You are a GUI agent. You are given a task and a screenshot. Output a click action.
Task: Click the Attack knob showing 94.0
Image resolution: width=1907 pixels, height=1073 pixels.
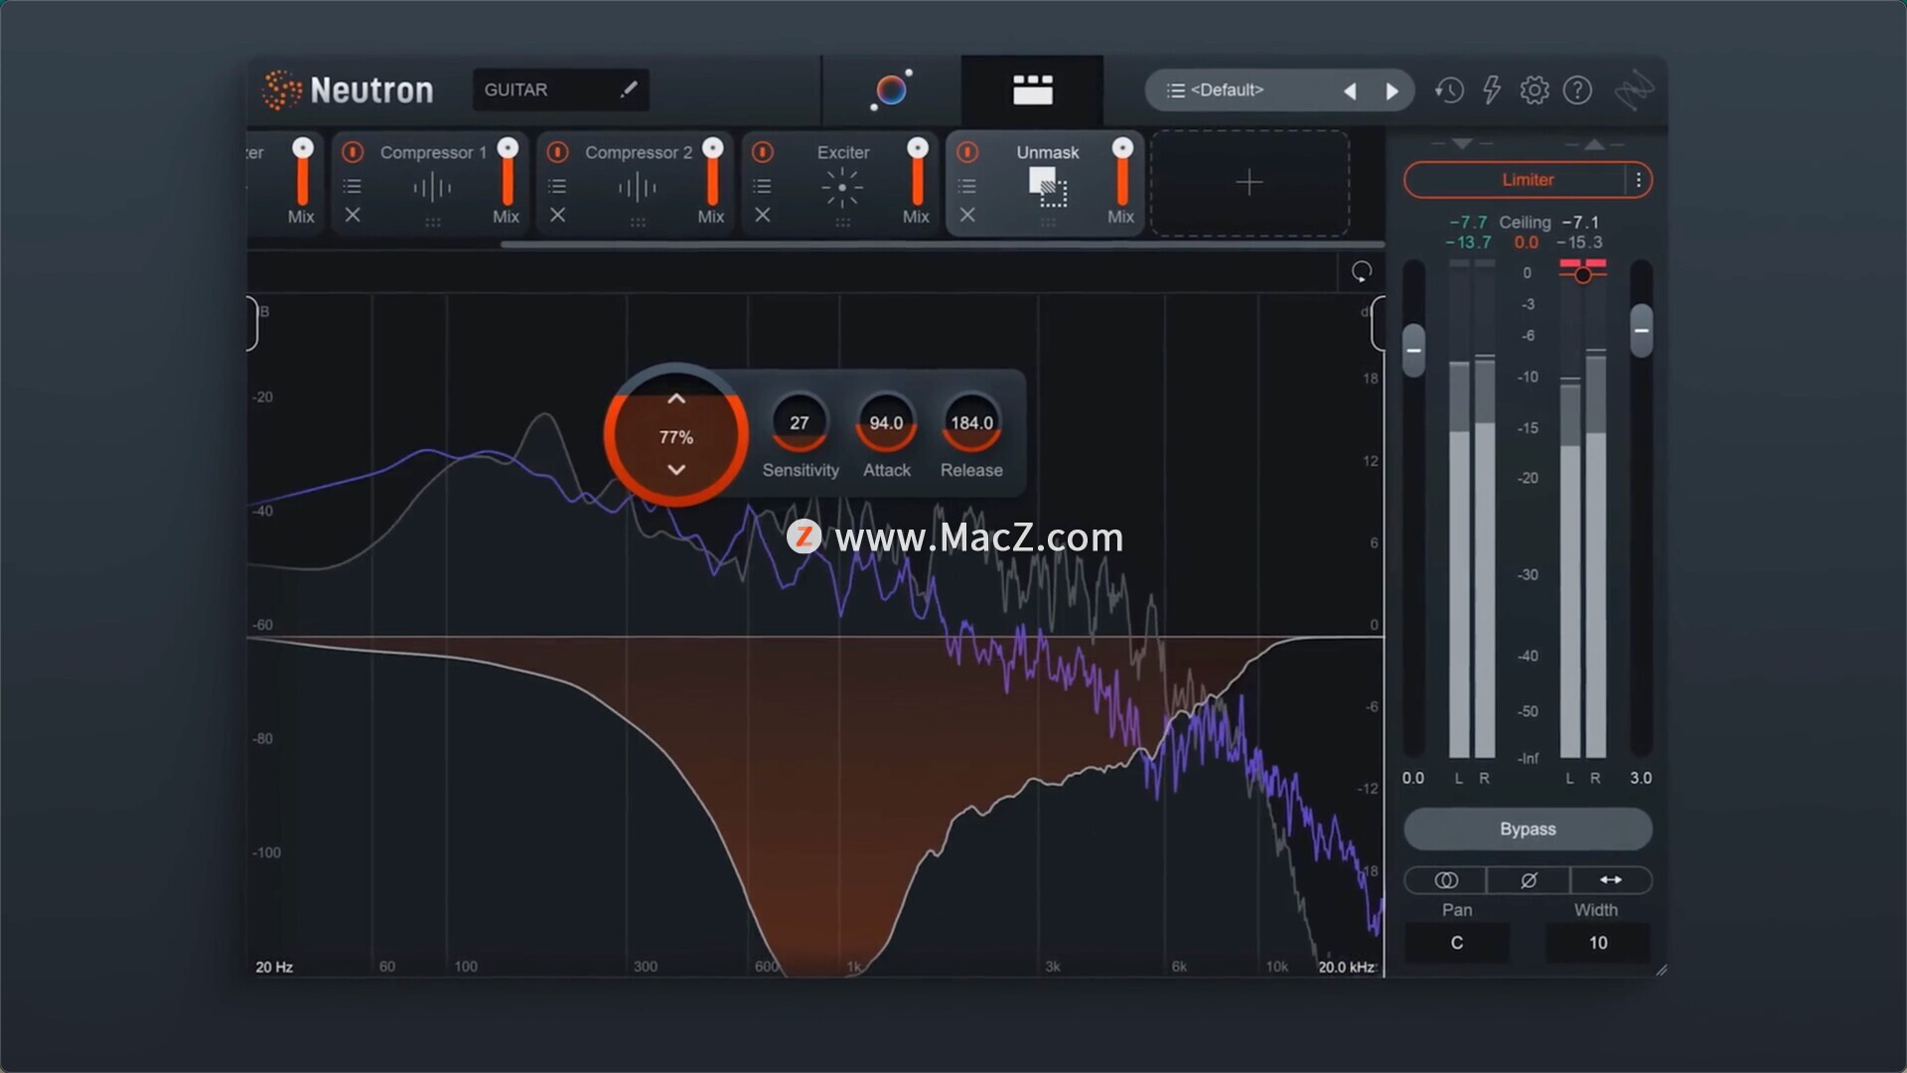pyautogui.click(x=886, y=423)
